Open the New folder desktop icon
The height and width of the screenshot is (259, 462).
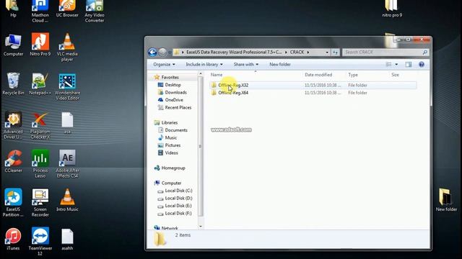pyautogui.click(x=446, y=200)
